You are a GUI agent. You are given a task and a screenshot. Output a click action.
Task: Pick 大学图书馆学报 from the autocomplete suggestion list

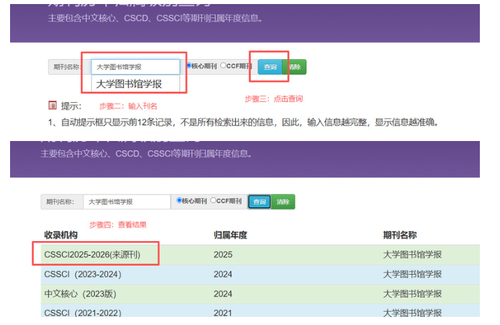(x=136, y=84)
